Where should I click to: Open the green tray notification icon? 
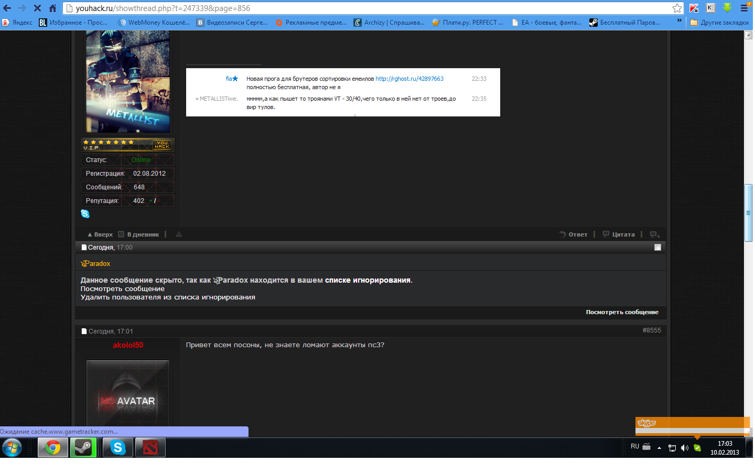tap(697, 448)
